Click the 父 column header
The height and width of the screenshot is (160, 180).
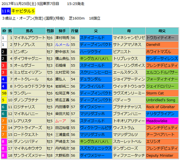tap(96, 31)
